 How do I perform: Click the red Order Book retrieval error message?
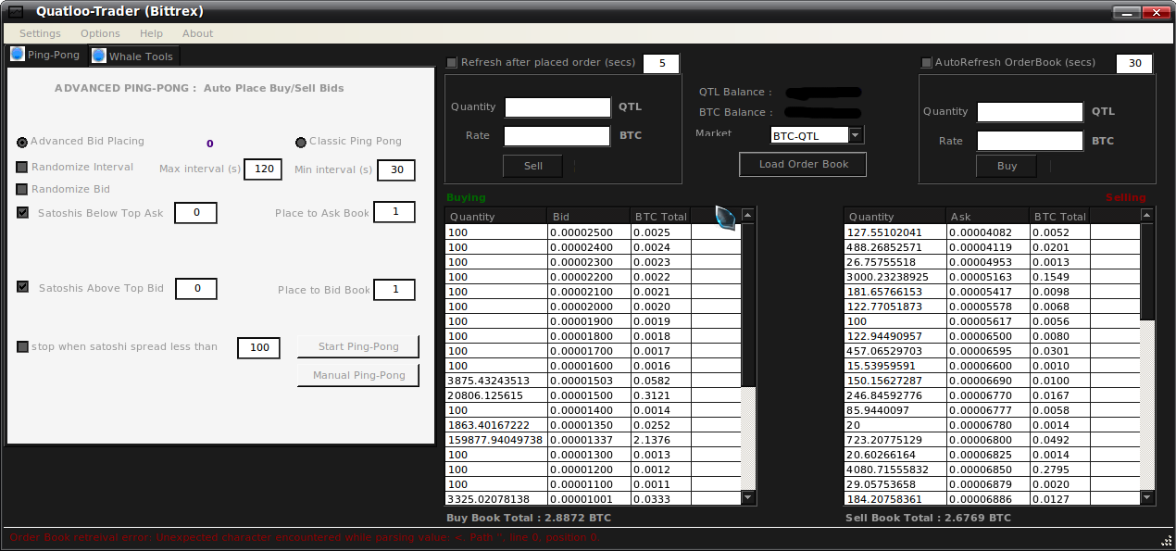(305, 537)
